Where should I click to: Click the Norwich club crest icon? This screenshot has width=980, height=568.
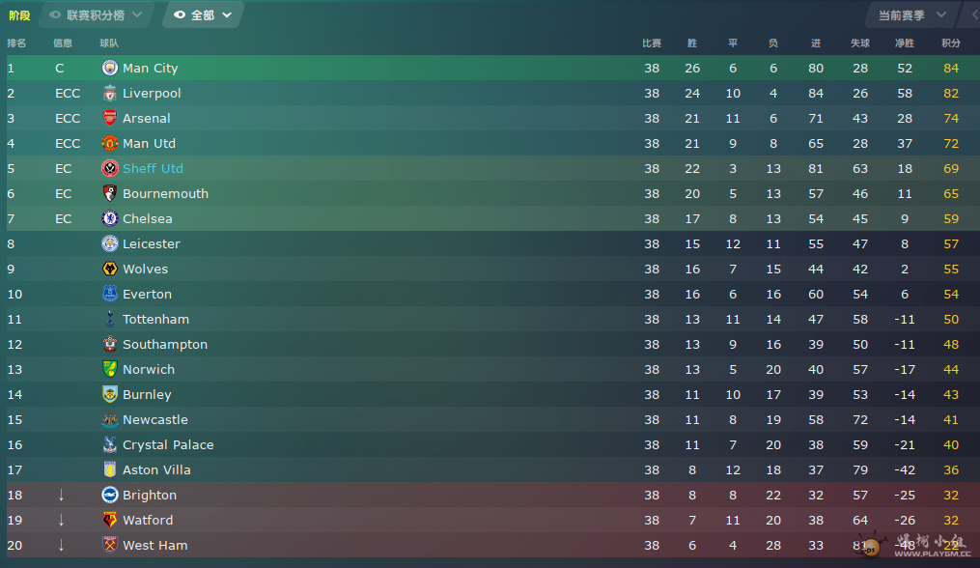(x=110, y=369)
